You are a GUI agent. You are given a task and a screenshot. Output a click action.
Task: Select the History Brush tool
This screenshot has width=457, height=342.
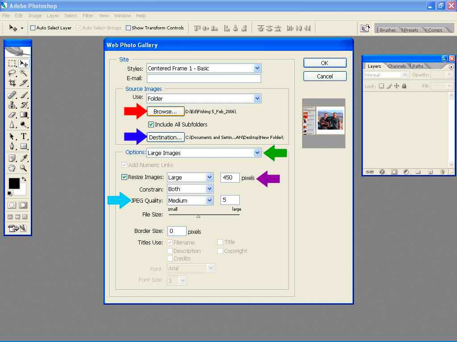click(x=24, y=105)
